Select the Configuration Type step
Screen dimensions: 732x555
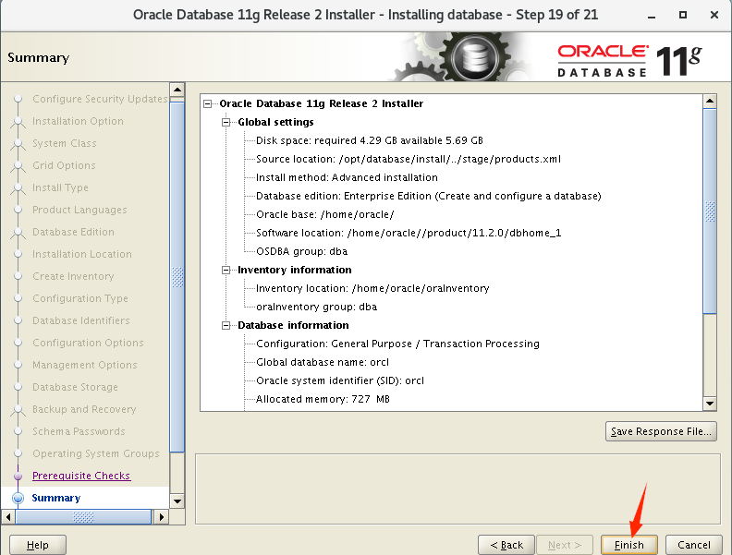(80, 298)
